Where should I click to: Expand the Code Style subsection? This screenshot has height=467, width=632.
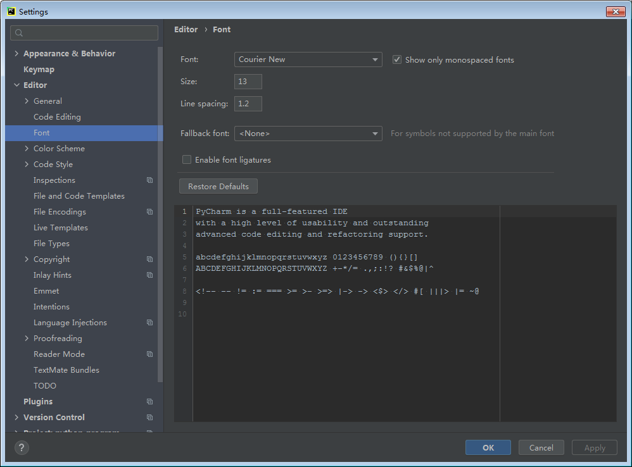click(x=27, y=165)
